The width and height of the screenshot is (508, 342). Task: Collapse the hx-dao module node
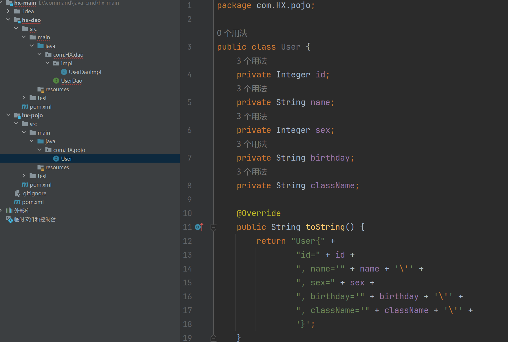8,20
